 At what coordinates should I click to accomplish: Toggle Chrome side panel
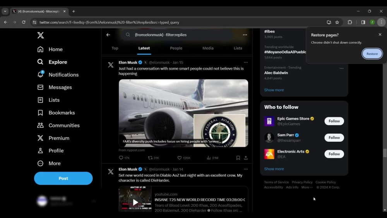pyautogui.click(x=363, y=22)
